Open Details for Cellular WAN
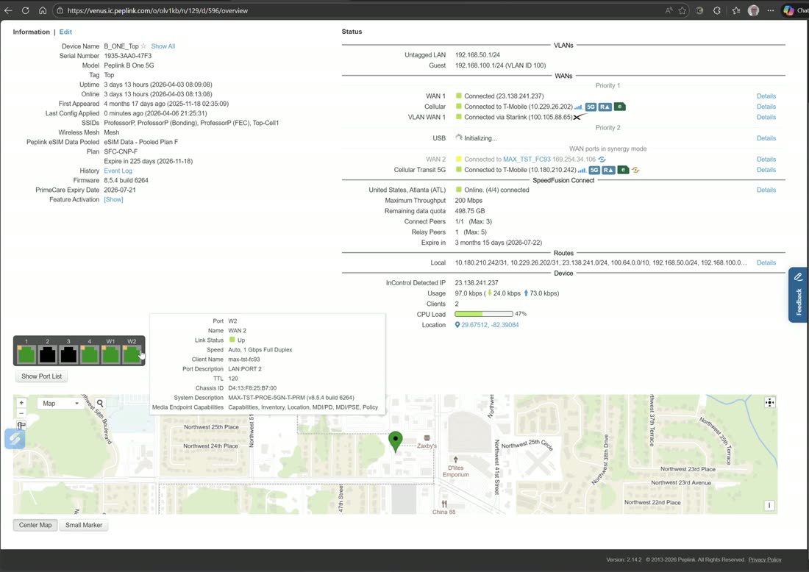The image size is (809, 572). coord(766,107)
